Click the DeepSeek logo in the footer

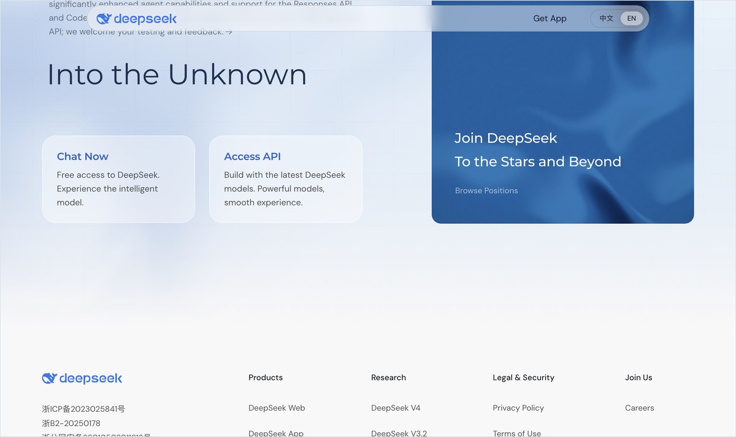[82, 378]
